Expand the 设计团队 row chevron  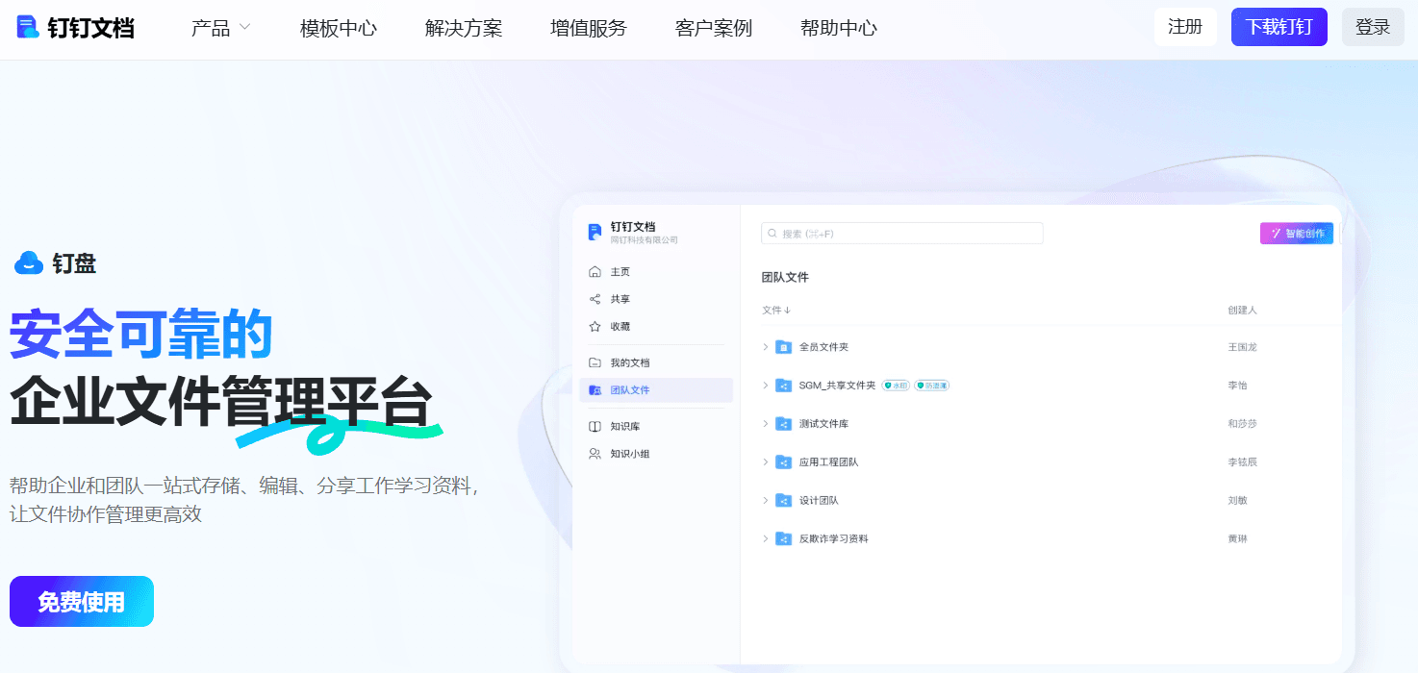coord(766,501)
